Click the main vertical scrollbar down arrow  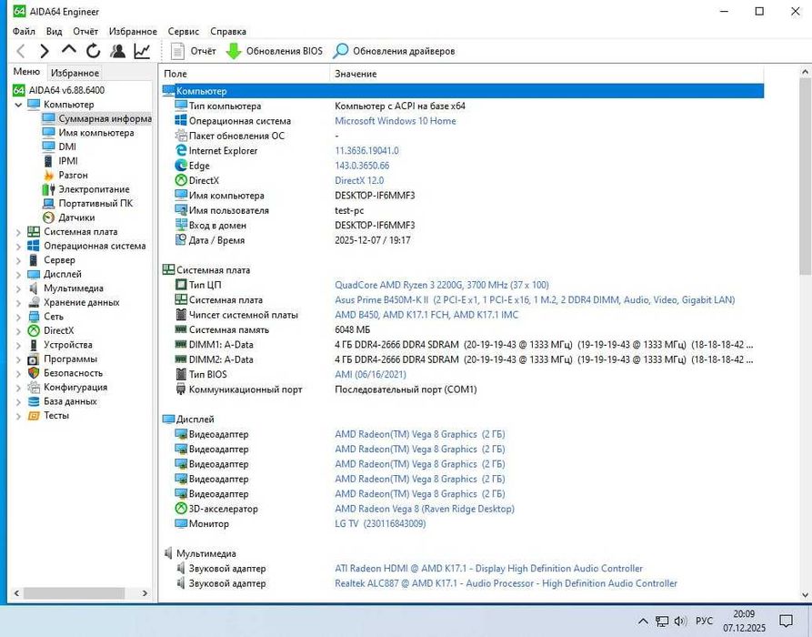(x=806, y=595)
